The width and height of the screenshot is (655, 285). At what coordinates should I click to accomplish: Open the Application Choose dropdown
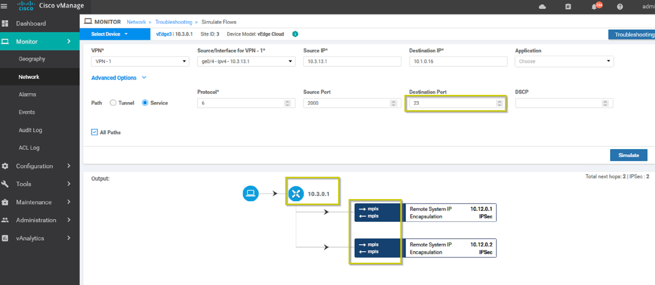(x=564, y=61)
